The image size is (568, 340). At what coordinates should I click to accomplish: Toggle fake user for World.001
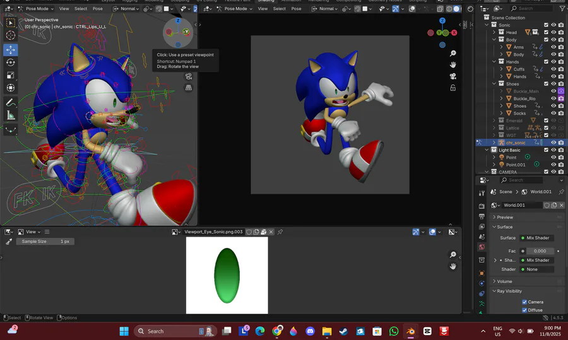click(x=547, y=205)
